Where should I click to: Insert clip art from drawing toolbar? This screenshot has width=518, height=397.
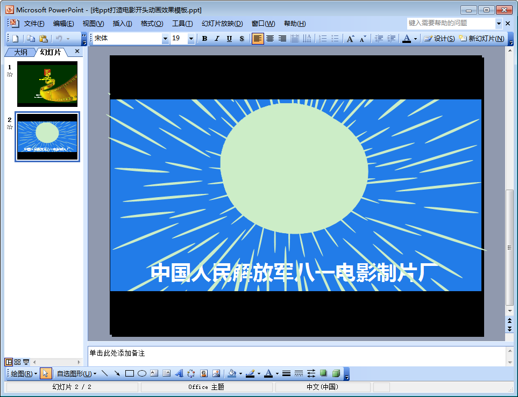tap(204, 373)
